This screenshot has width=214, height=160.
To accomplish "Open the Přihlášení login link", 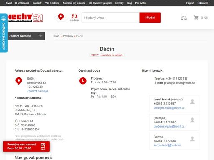I will [203, 3].
